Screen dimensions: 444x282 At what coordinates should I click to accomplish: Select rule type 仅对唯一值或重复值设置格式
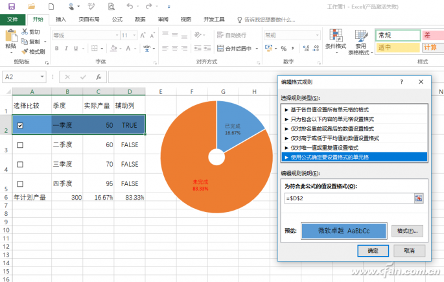click(x=355, y=148)
